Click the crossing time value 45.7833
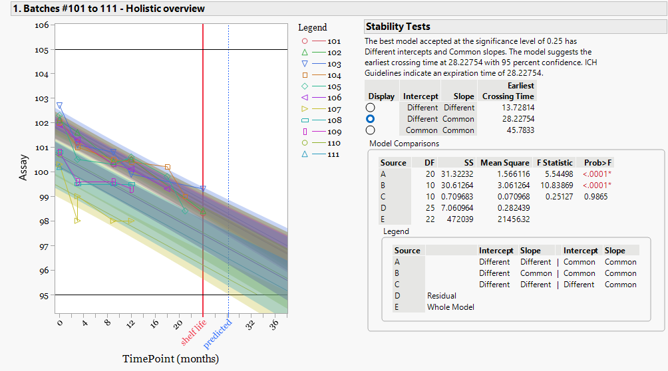668x371 pixels. [520, 130]
